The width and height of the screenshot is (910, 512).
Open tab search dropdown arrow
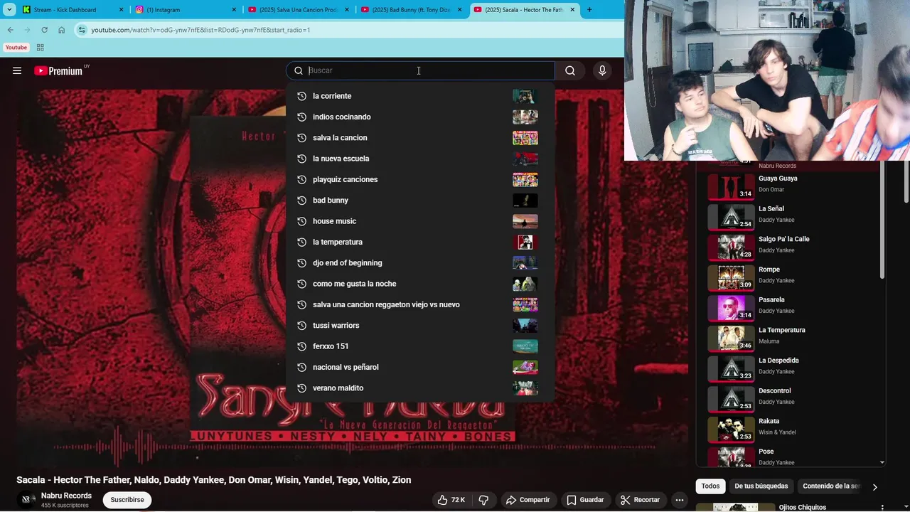9,10
